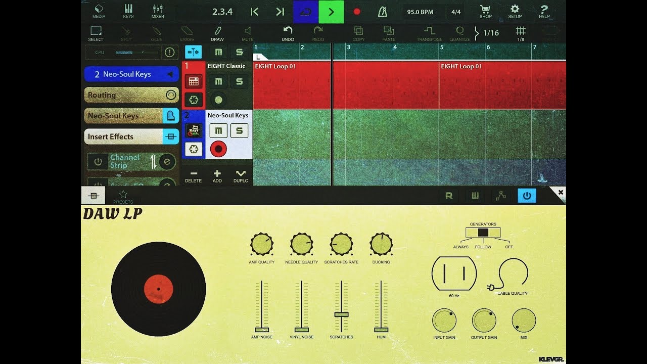The image size is (647, 364).
Task: Click the Hum slider handle
Action: coord(381,330)
